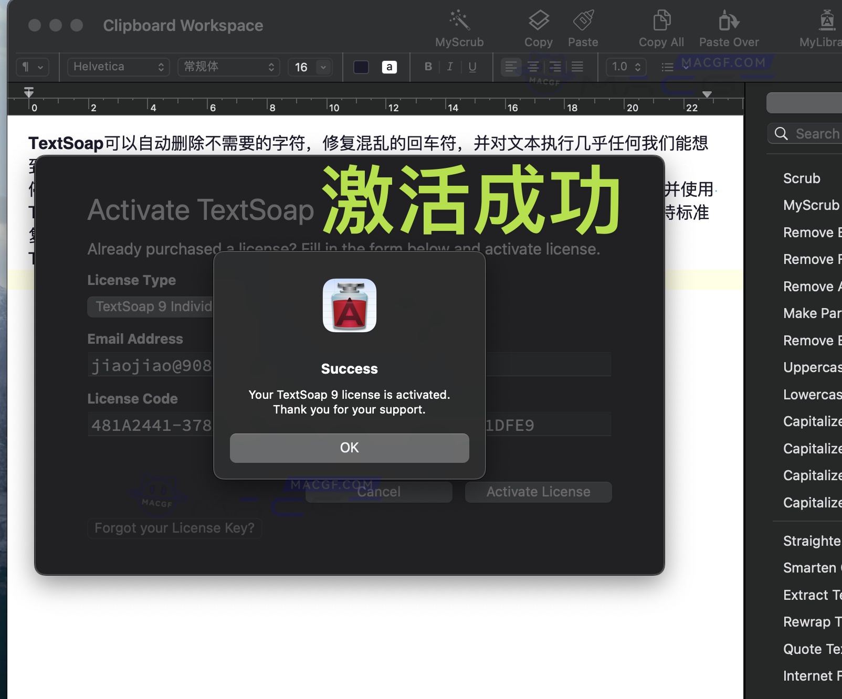Click the OK button on the Success dialog
Image resolution: width=842 pixels, height=699 pixels.
pyautogui.click(x=349, y=448)
